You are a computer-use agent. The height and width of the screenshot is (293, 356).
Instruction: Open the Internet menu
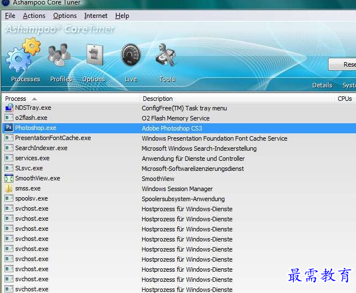click(x=96, y=16)
